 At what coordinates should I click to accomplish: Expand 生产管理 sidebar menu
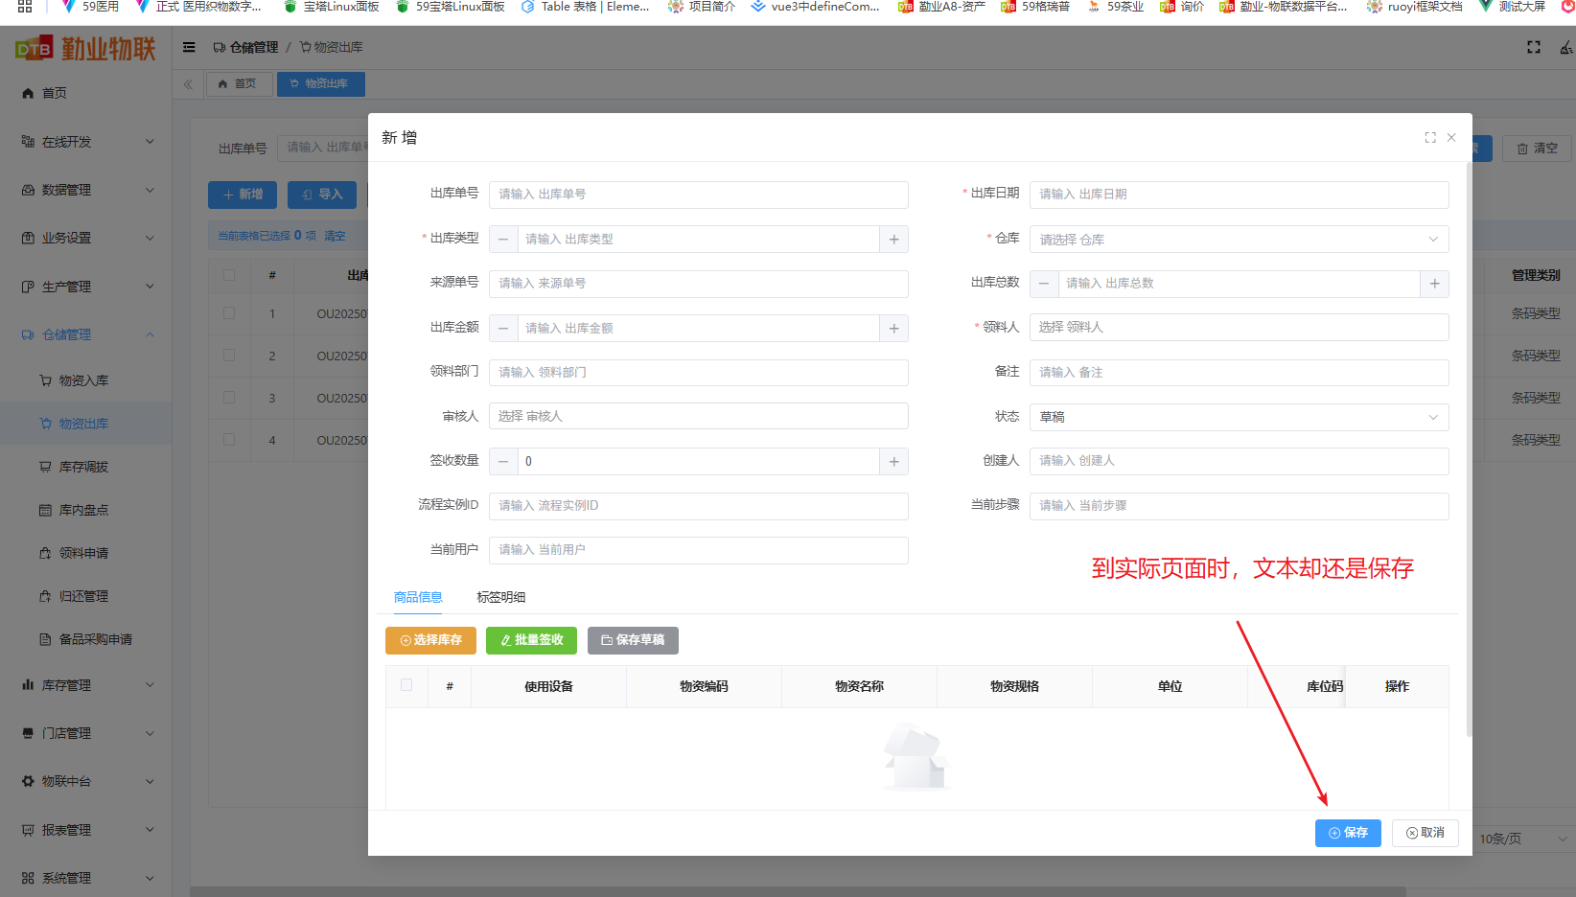click(x=85, y=287)
